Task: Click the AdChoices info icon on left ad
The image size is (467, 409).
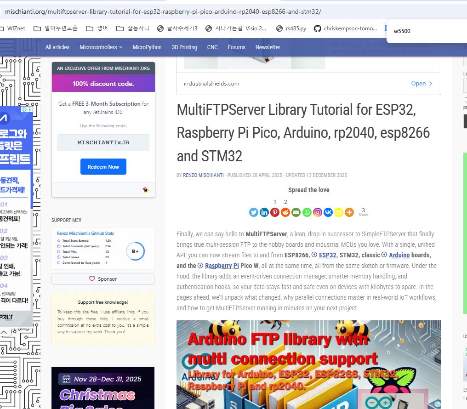Action: tap(24, 109)
